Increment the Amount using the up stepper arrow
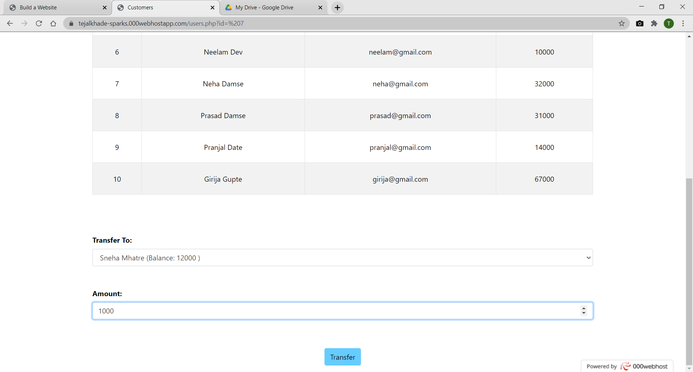Screen dimensions: 693x372 [x=584, y=308]
